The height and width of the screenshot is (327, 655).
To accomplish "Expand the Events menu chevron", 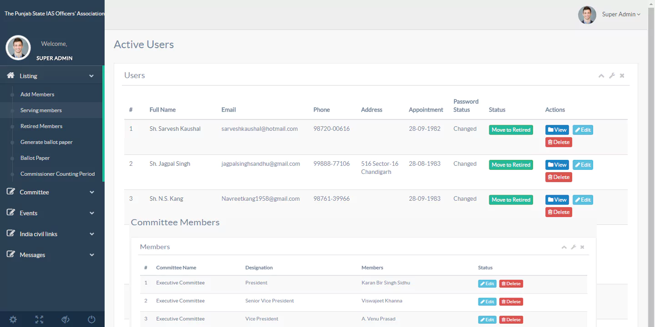I will (91, 213).
